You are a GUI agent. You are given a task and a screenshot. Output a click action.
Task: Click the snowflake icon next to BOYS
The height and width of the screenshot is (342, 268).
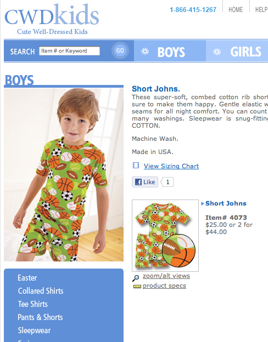pos(145,52)
